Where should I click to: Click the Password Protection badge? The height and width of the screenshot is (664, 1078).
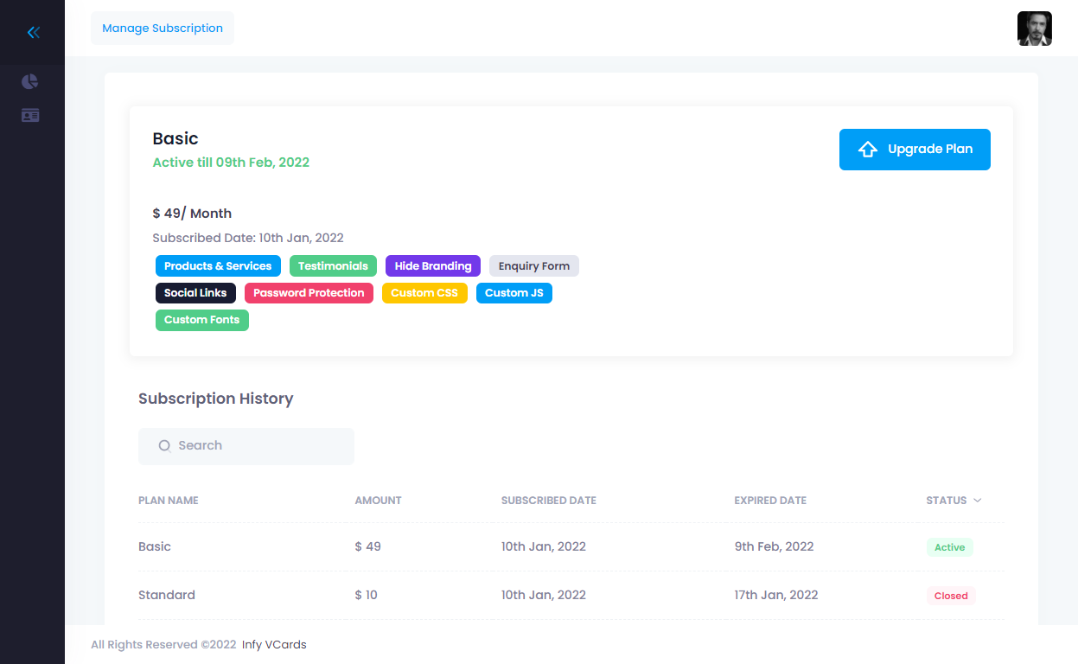tap(309, 293)
